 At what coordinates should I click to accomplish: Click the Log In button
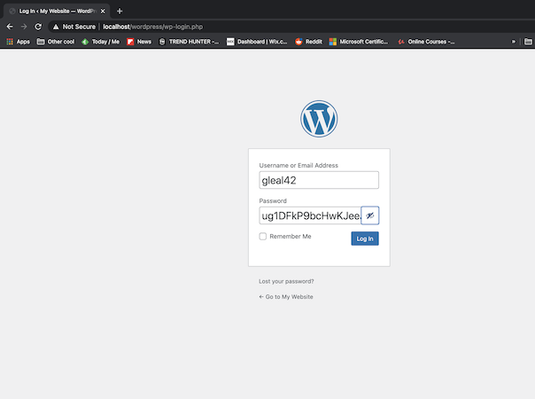pos(365,239)
